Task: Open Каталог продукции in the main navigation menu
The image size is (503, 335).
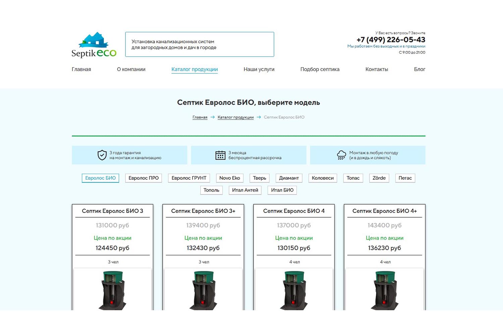Action: pyautogui.click(x=194, y=69)
